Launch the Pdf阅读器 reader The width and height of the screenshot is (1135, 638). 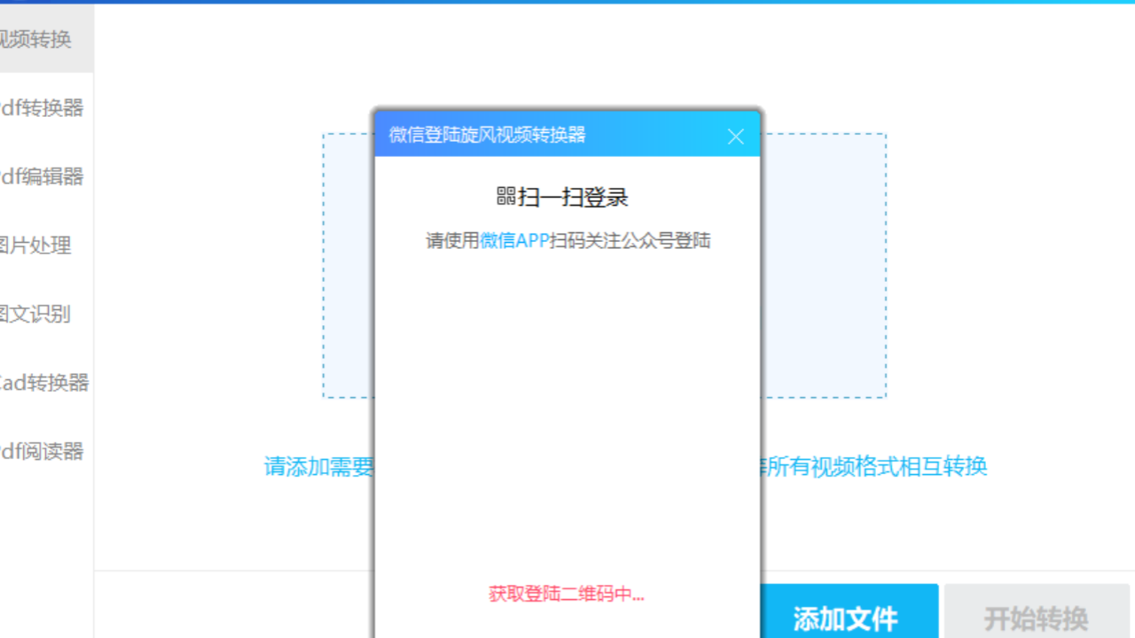tap(40, 452)
